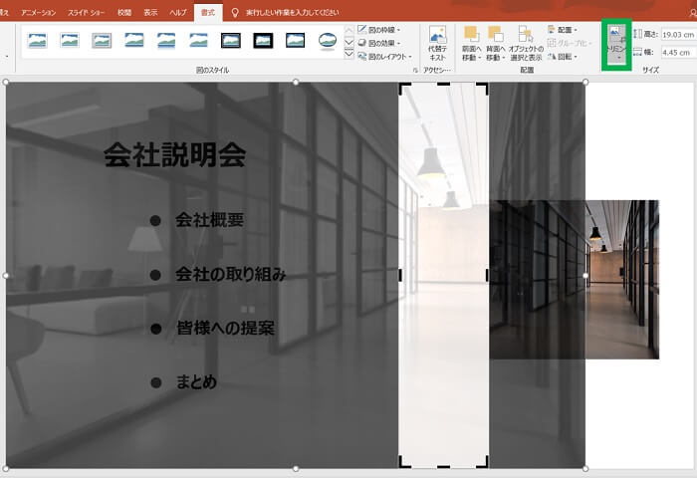This screenshot has width=697, height=478.
Task: Open the 配置 align dropdown
Action: click(564, 30)
